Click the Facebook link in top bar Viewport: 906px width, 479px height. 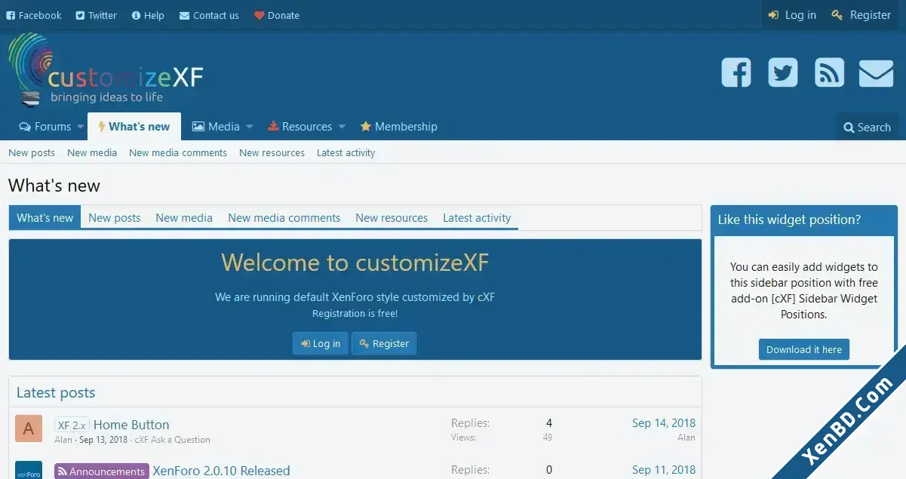34,15
